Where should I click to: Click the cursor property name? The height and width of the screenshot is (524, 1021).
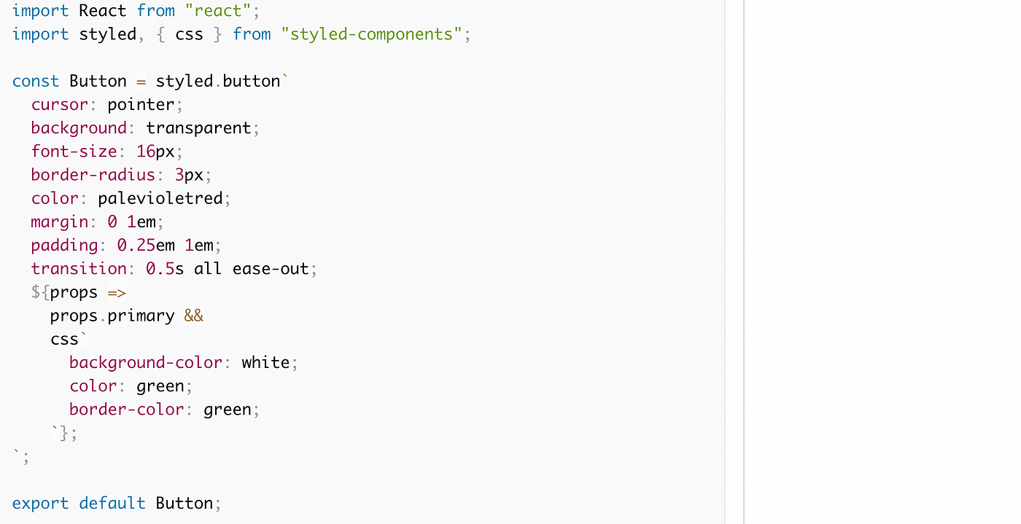pos(59,104)
